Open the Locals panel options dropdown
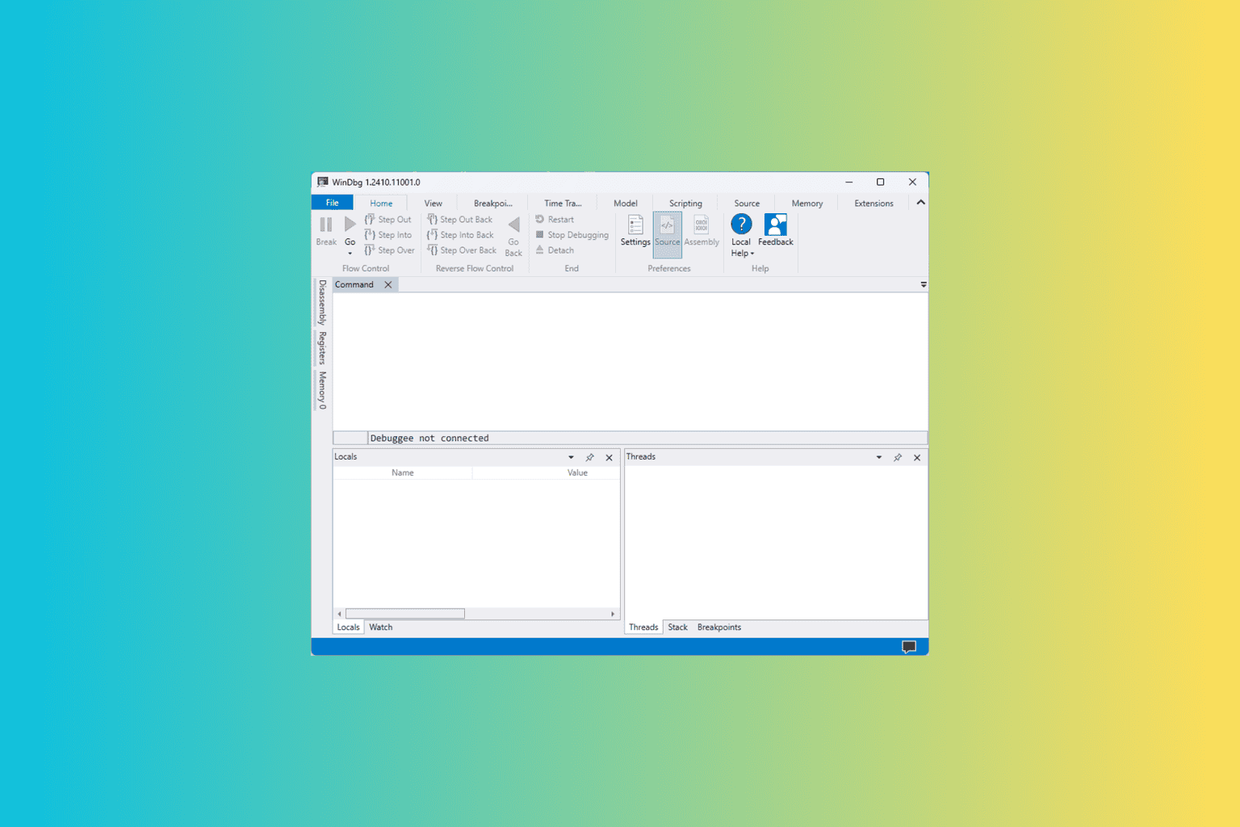 pos(571,458)
